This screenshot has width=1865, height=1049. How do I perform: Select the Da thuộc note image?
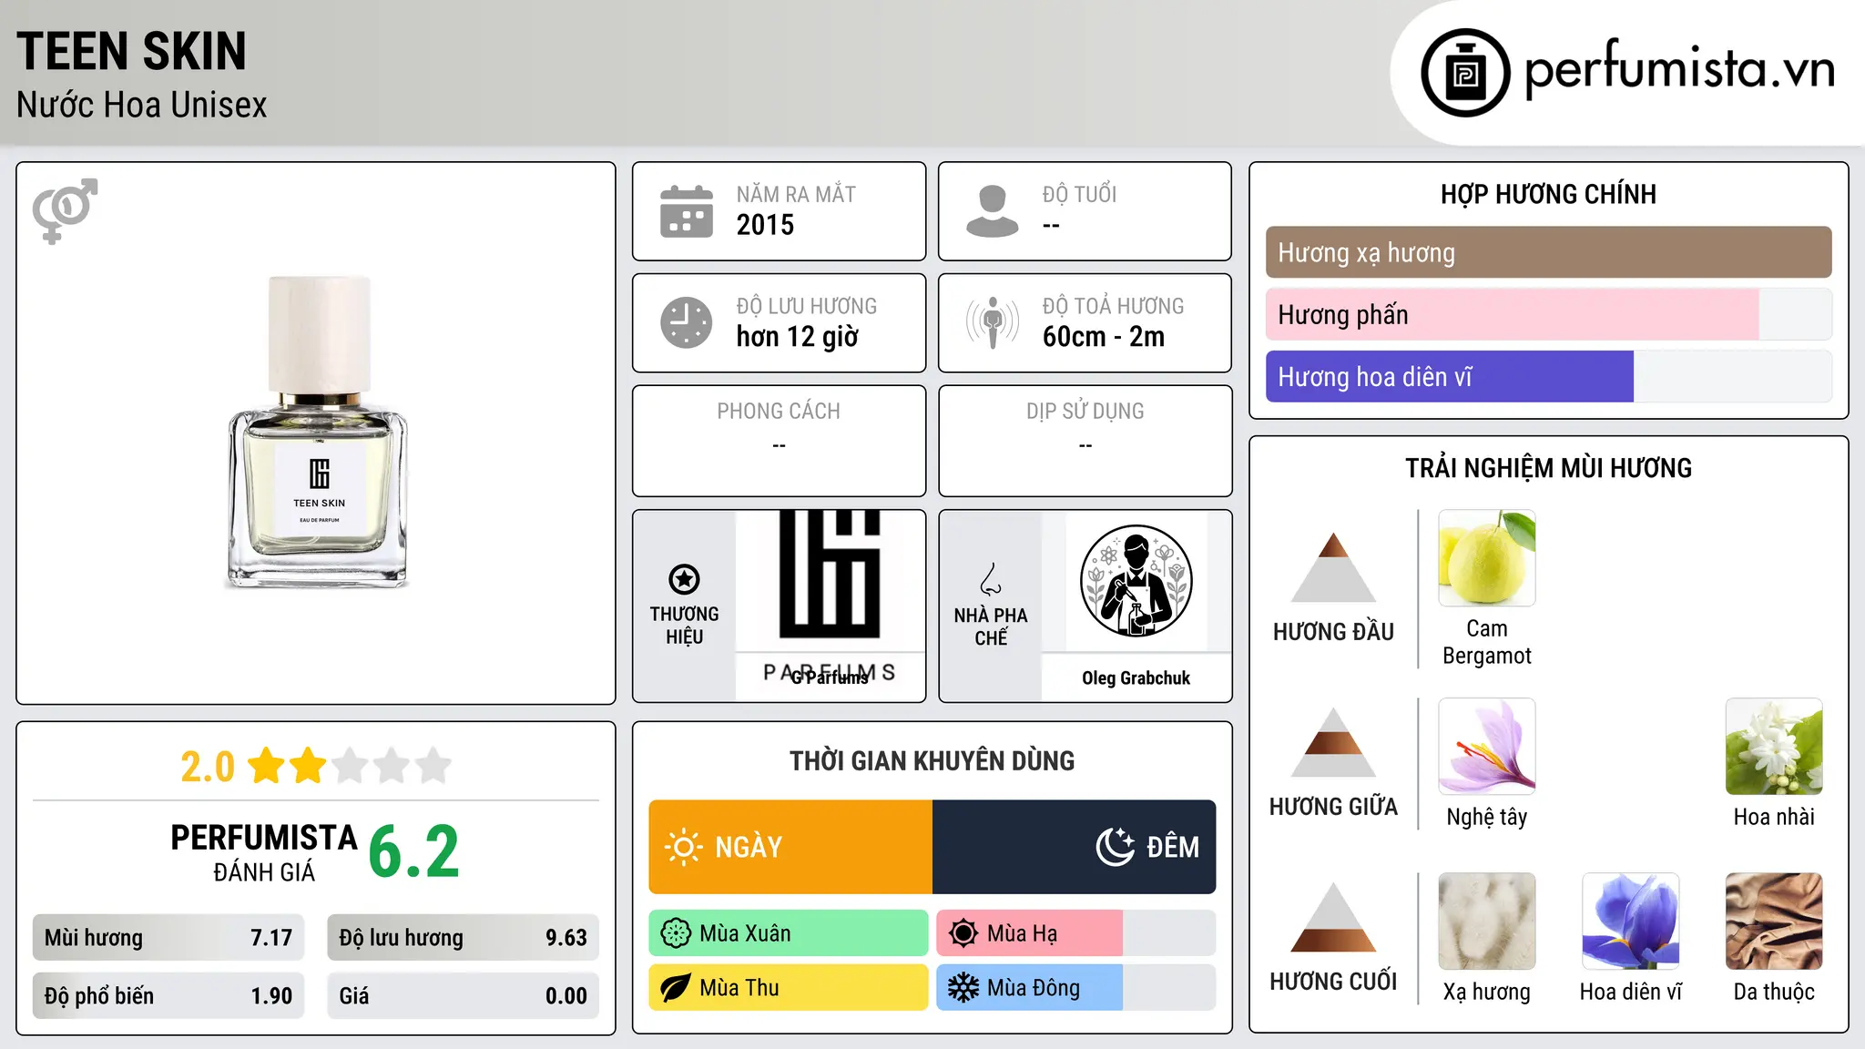pyautogui.click(x=1774, y=922)
